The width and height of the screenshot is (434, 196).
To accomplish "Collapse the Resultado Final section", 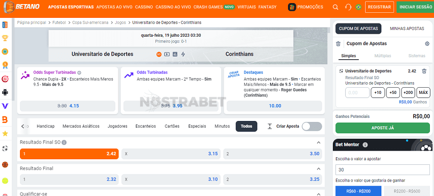I will [x=319, y=168].
